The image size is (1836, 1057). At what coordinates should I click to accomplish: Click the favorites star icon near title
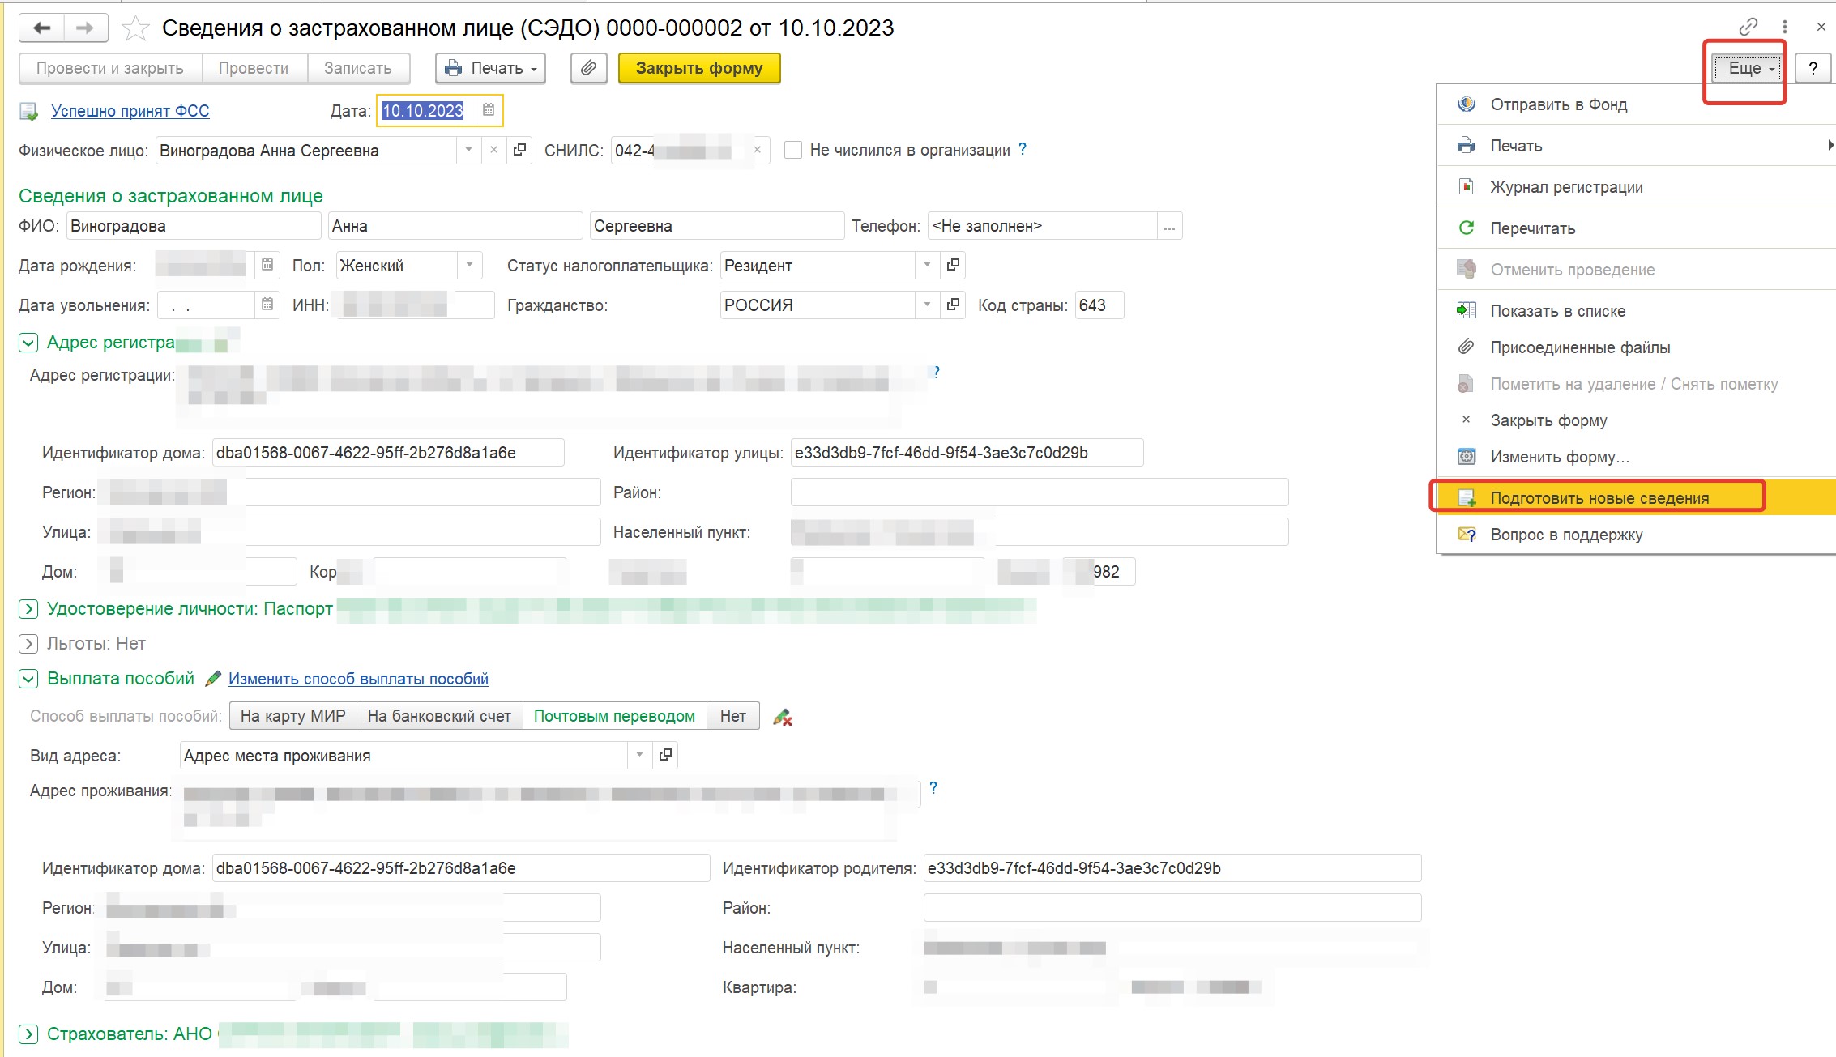[135, 28]
